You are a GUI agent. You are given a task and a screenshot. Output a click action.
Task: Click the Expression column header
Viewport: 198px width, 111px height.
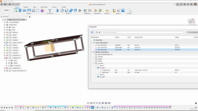pyautogui.click(x=139, y=37)
